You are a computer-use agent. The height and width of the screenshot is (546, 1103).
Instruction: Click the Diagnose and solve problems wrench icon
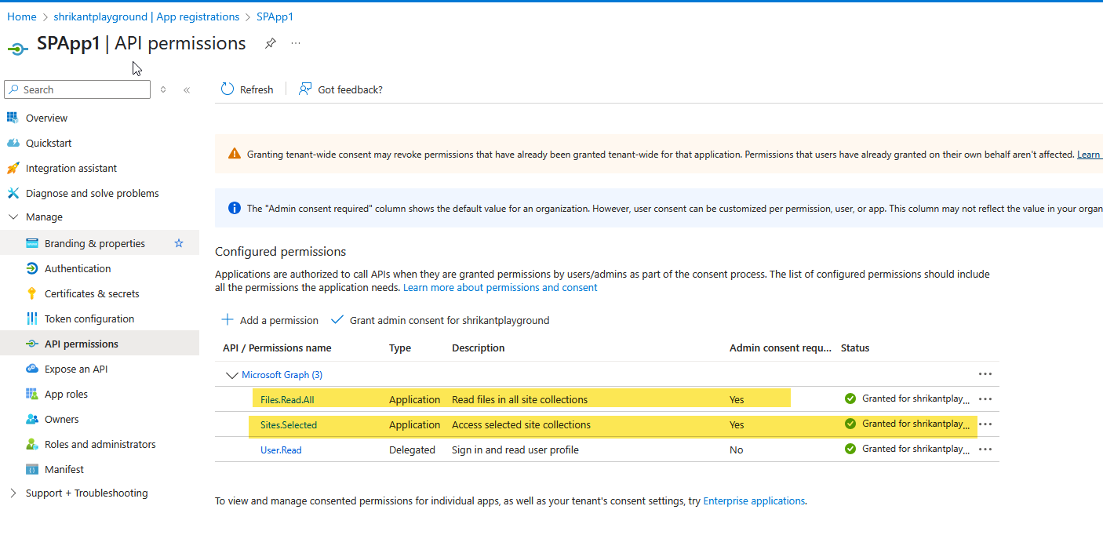click(13, 193)
